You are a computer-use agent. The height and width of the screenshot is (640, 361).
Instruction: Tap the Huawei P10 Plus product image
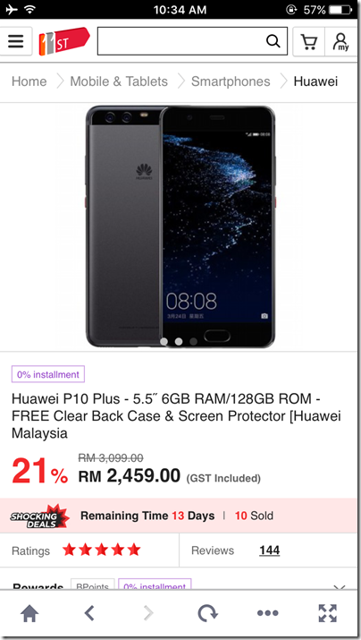pyautogui.click(x=180, y=226)
